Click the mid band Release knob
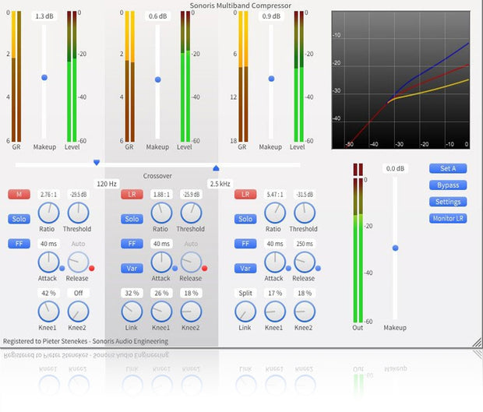Image resolution: width=483 pixels, height=412 pixels. pos(191,262)
